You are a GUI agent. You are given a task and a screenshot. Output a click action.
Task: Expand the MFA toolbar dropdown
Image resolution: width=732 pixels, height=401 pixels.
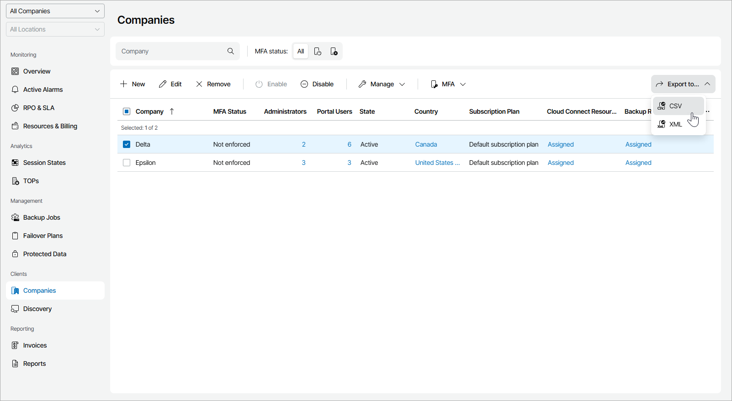point(448,84)
